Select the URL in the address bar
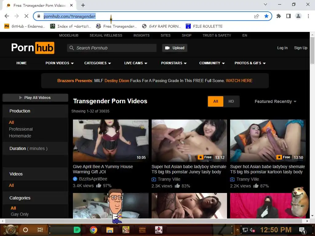Viewport: 315px width, 236px height. [70, 16]
